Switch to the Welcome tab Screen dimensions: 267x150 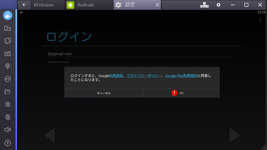point(48,5)
